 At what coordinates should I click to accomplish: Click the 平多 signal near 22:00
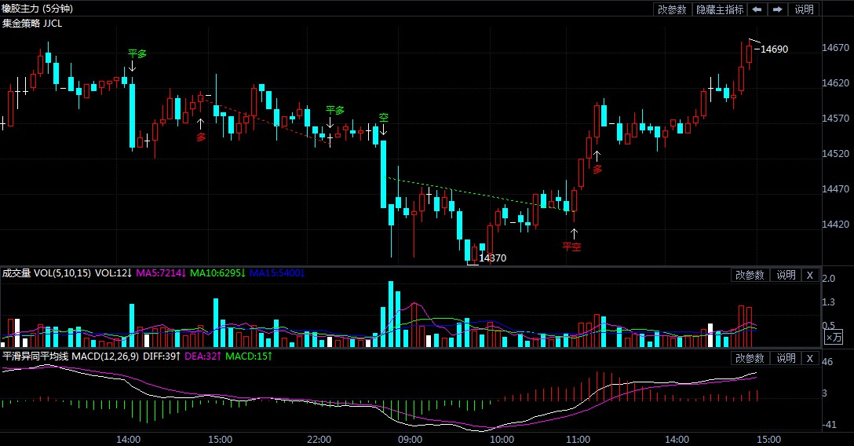335,110
